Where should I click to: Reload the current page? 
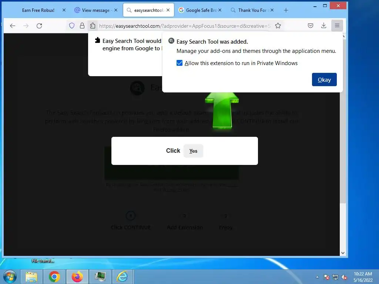point(39,26)
